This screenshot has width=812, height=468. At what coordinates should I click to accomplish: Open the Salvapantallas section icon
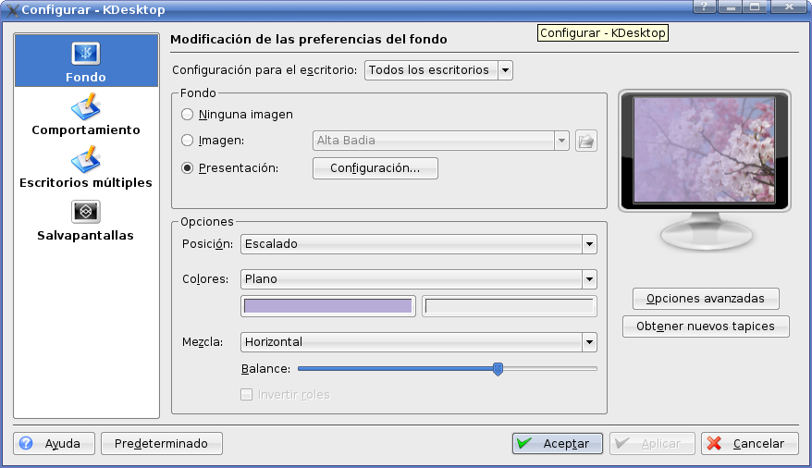(x=86, y=213)
